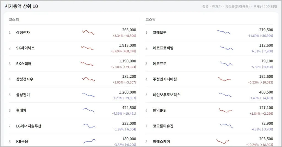The height and width of the screenshot is (147, 282).
Task: Click 주성엔지니어링 price 192,600
Action: [266, 77]
